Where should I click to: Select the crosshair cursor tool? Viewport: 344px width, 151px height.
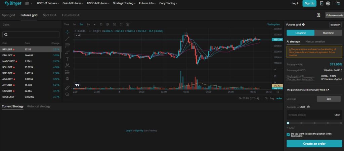click(x=67, y=32)
